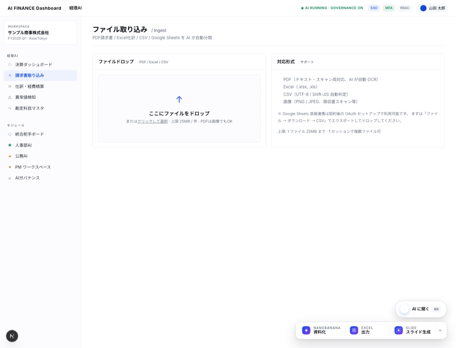The height and width of the screenshot is (348, 456).
Task: Click the orange diamond icon beside 公務AI
Action: (x=10, y=156)
